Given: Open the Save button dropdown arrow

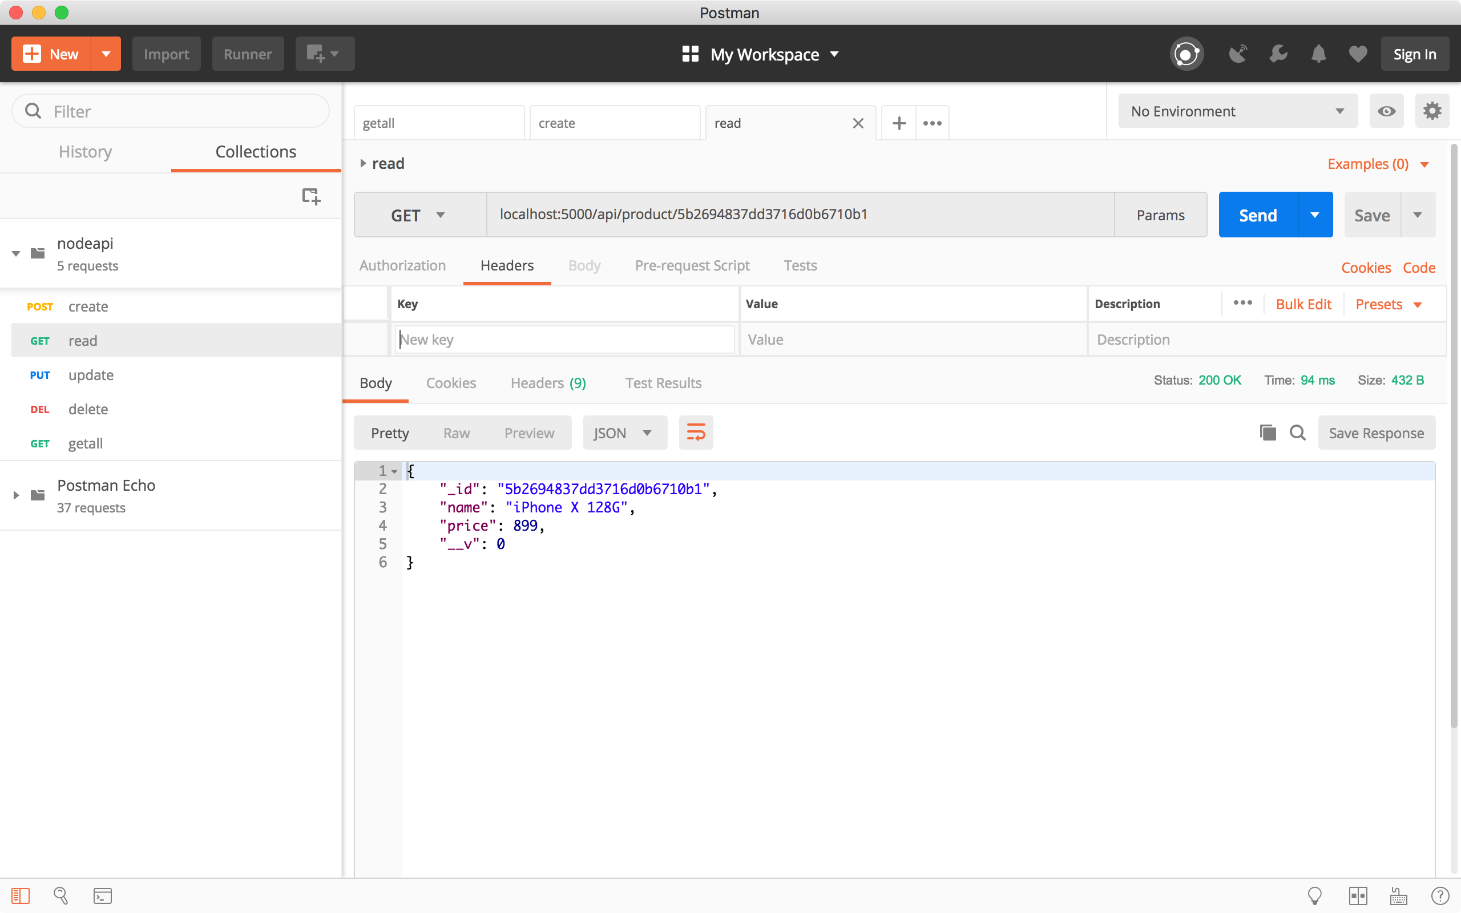Looking at the screenshot, I should (x=1418, y=215).
